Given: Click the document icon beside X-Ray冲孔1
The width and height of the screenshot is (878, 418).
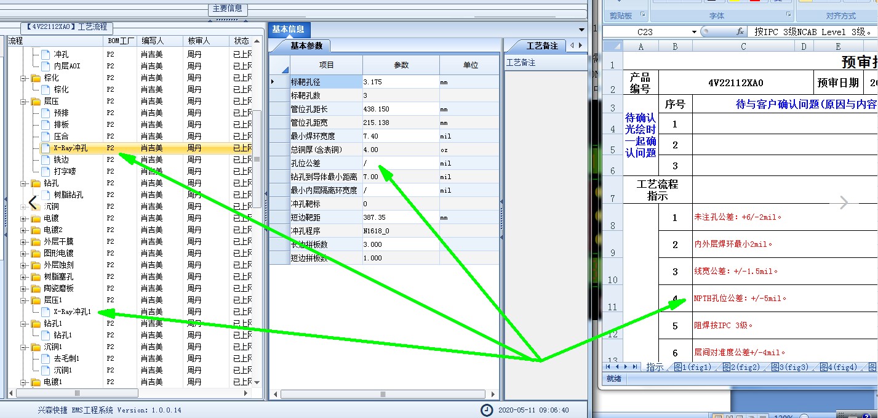Looking at the screenshot, I should tap(45, 311).
